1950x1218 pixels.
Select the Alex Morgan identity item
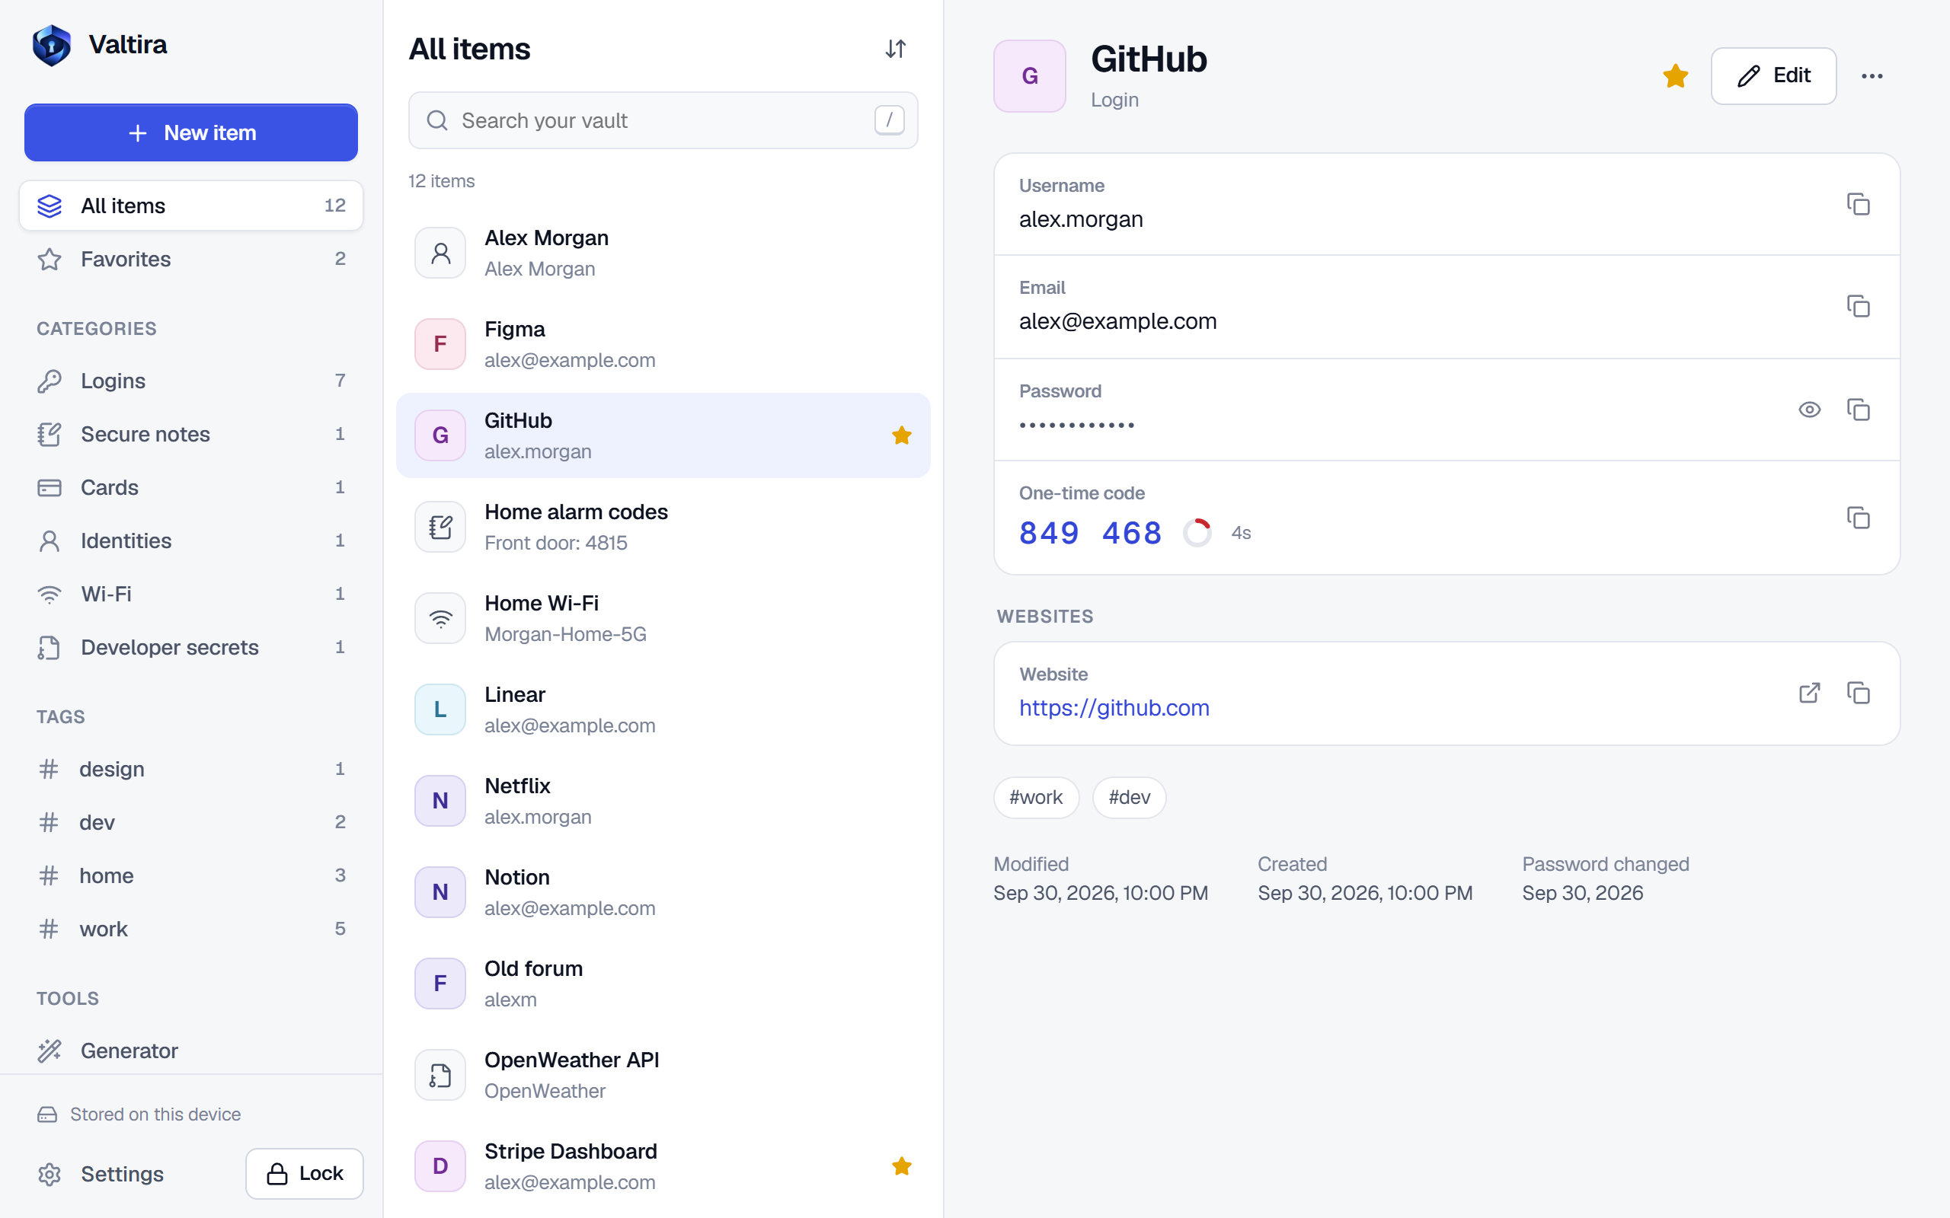coord(663,253)
